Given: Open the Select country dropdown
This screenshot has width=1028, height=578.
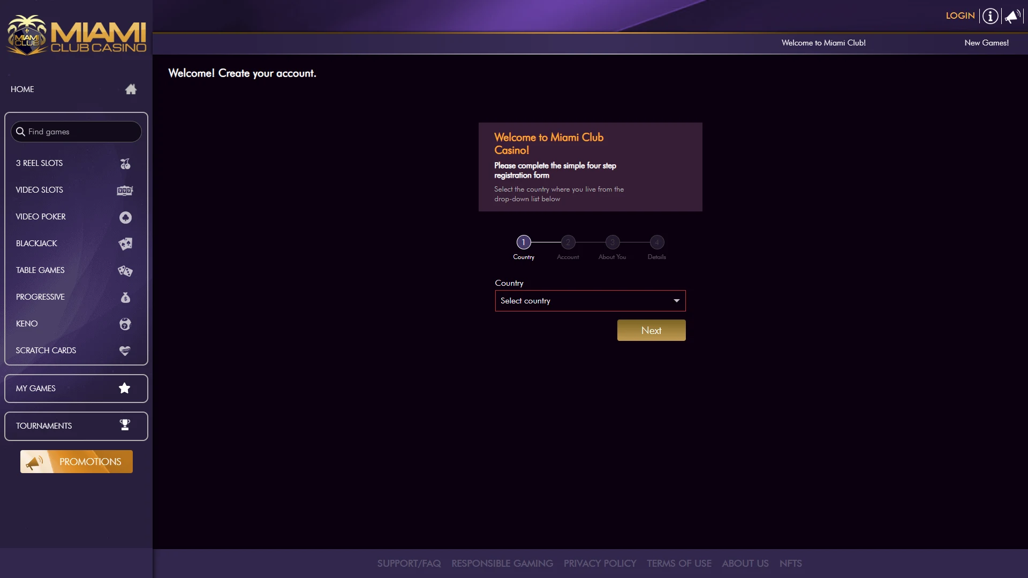Looking at the screenshot, I should (590, 301).
